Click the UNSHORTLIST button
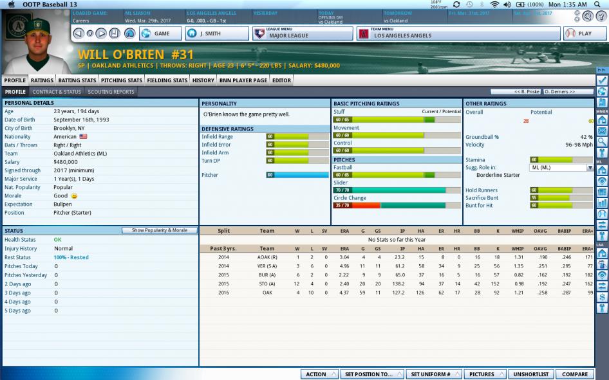This screenshot has height=380, width=609. tap(531, 374)
